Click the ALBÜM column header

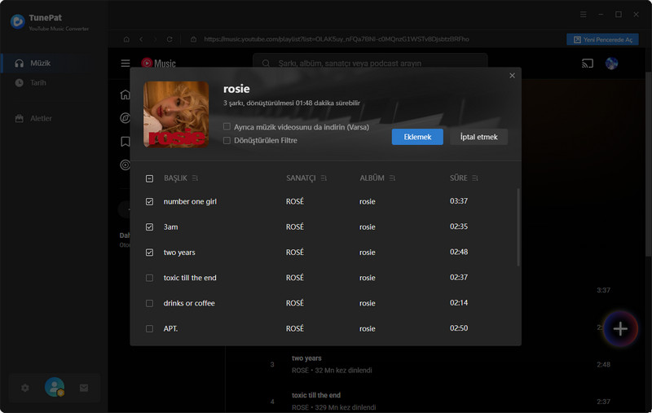[x=372, y=178]
